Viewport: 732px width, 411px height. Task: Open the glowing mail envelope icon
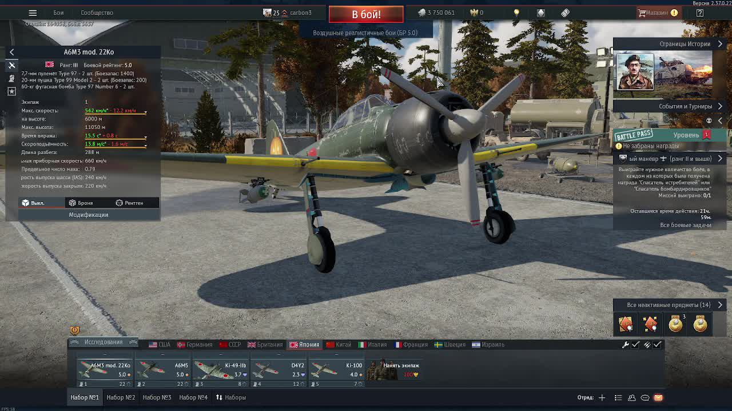click(x=658, y=397)
